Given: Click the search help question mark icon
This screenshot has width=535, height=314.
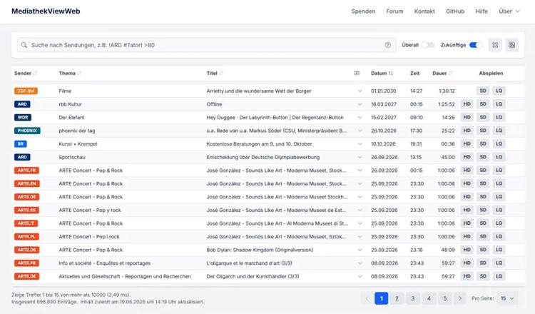Looking at the screenshot, I should point(387,45).
